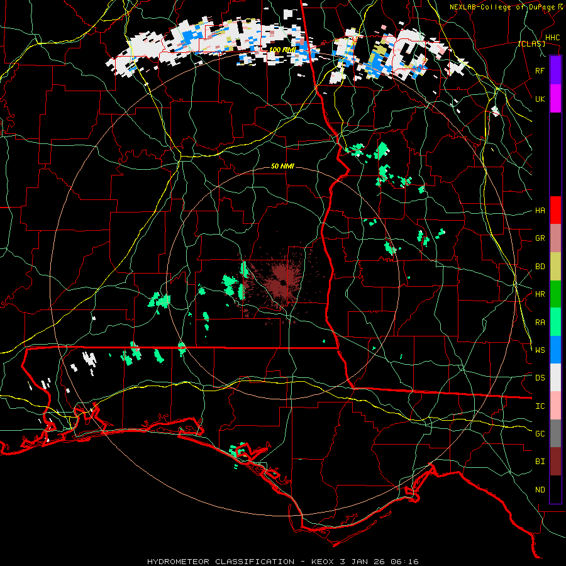
Task: Click the GC legend label
Action: (x=540, y=434)
